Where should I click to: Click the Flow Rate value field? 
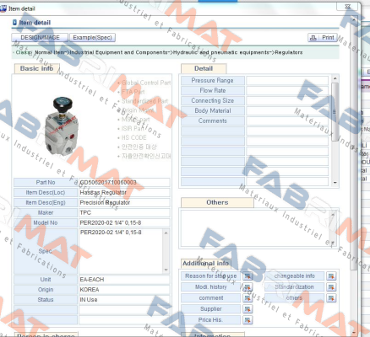coord(287,90)
